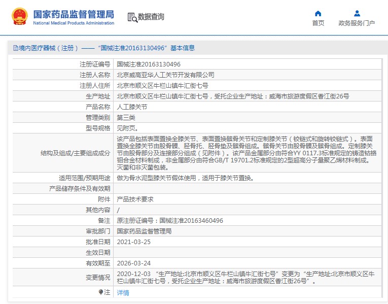Viewport: 388px width, 304px height.
Task: Click the 产品储存条件及有效期 label
Action: tap(80, 189)
